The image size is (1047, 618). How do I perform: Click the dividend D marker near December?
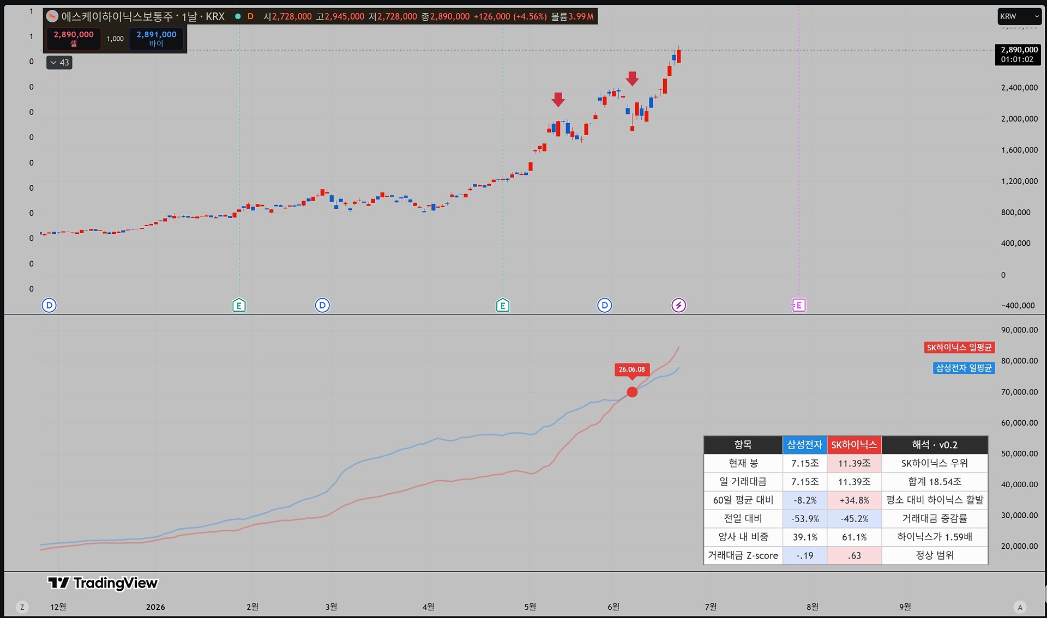[49, 305]
